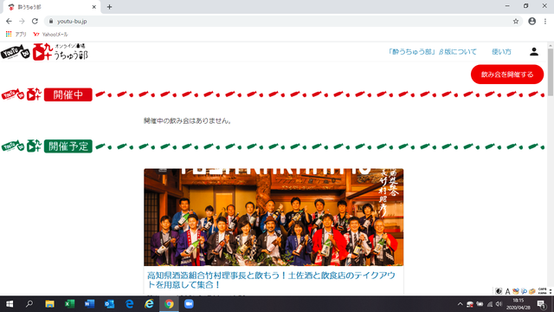
Task: Open a new tab with the plus button
Action: tap(109, 7)
